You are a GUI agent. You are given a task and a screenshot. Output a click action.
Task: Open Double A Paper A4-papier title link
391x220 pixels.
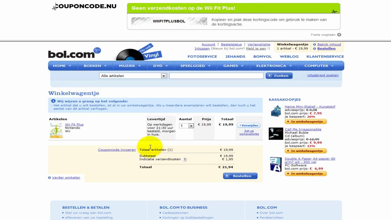310,160
